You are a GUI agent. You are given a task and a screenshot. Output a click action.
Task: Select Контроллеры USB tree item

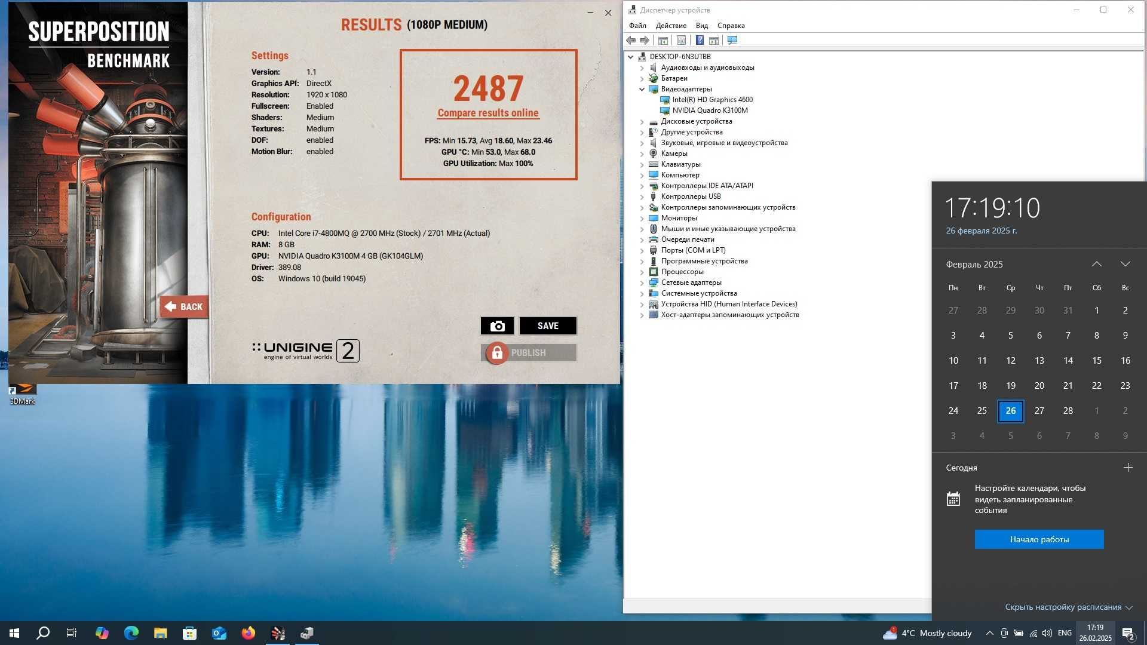click(691, 196)
